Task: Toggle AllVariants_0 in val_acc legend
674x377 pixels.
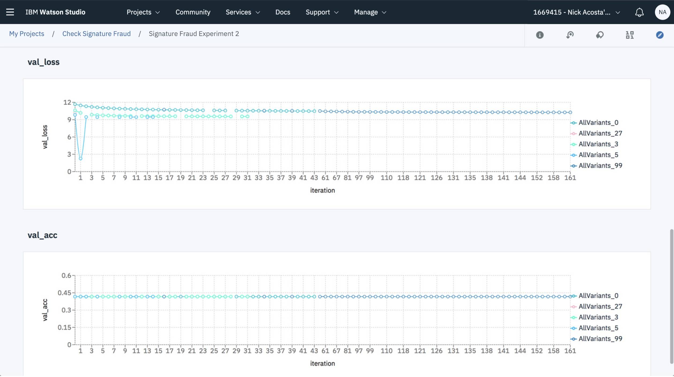Action: [x=595, y=296]
